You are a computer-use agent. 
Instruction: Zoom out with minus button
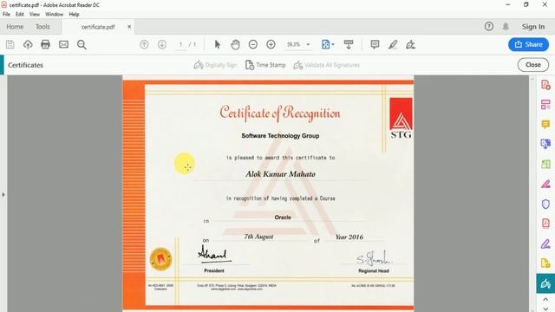tap(253, 44)
